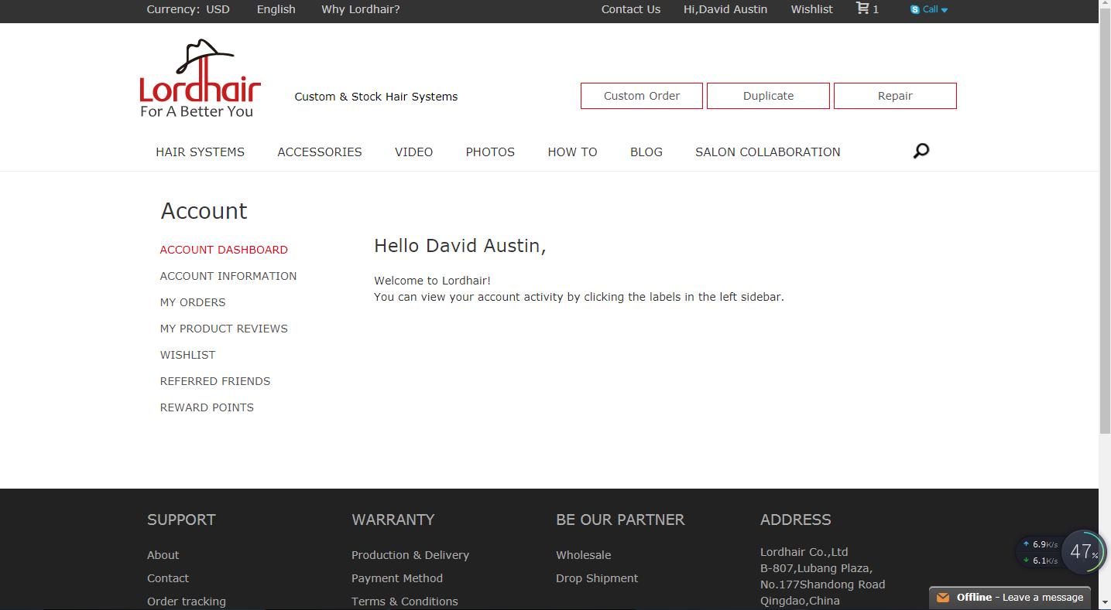Open Why Lordhair? link

(361, 9)
